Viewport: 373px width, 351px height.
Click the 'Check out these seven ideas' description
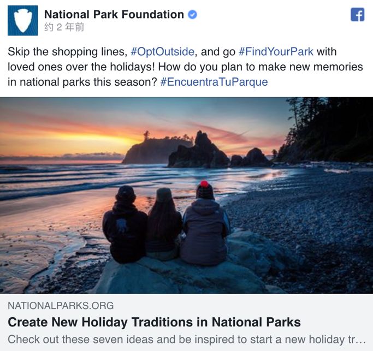point(186,338)
